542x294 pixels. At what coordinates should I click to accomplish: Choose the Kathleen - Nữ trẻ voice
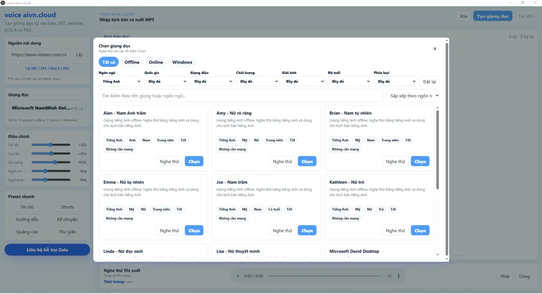tap(420, 230)
